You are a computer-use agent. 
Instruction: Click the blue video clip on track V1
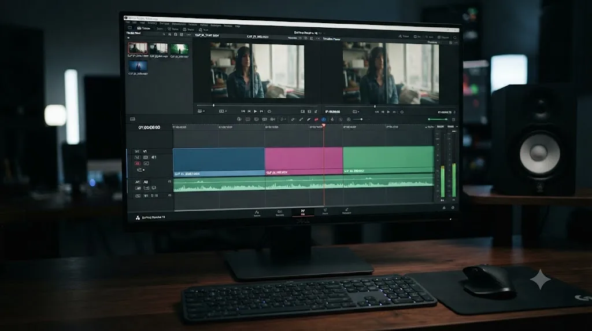(219, 161)
